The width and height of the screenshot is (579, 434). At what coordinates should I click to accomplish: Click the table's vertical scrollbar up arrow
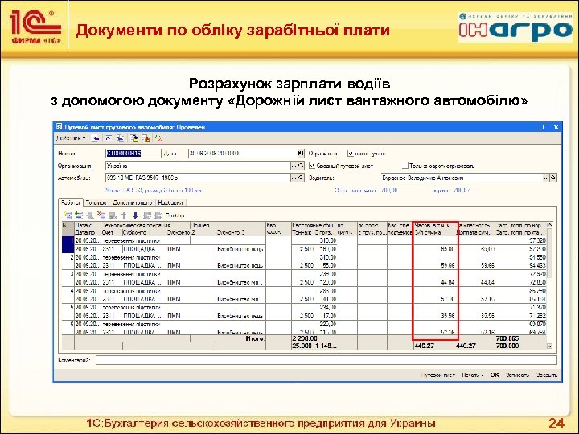point(549,225)
